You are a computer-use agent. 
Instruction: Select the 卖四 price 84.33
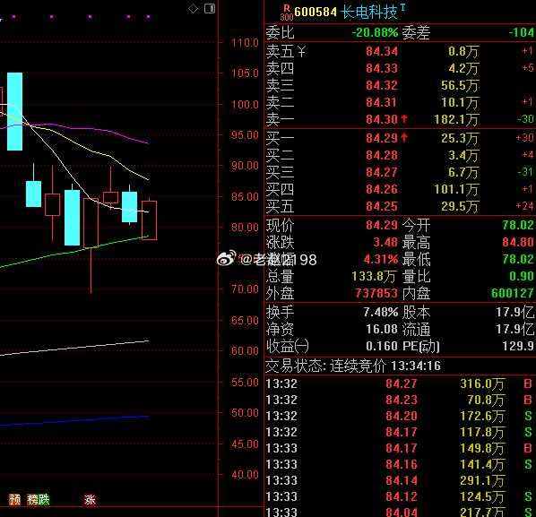382,68
